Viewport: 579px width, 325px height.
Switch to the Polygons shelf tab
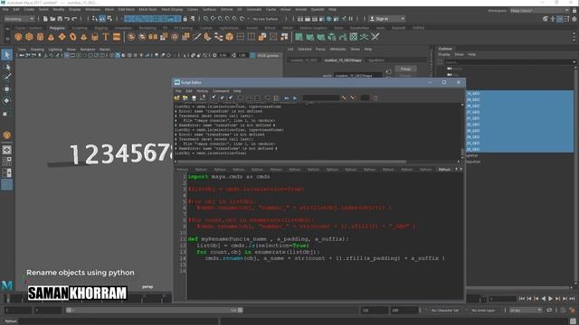click(57, 28)
